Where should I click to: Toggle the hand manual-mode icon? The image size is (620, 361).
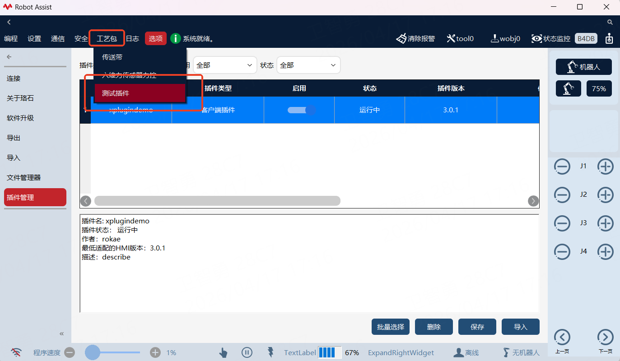tap(223, 352)
